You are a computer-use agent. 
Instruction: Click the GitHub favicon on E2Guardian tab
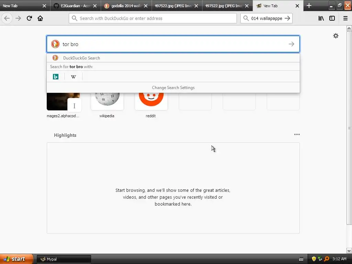[56, 6]
